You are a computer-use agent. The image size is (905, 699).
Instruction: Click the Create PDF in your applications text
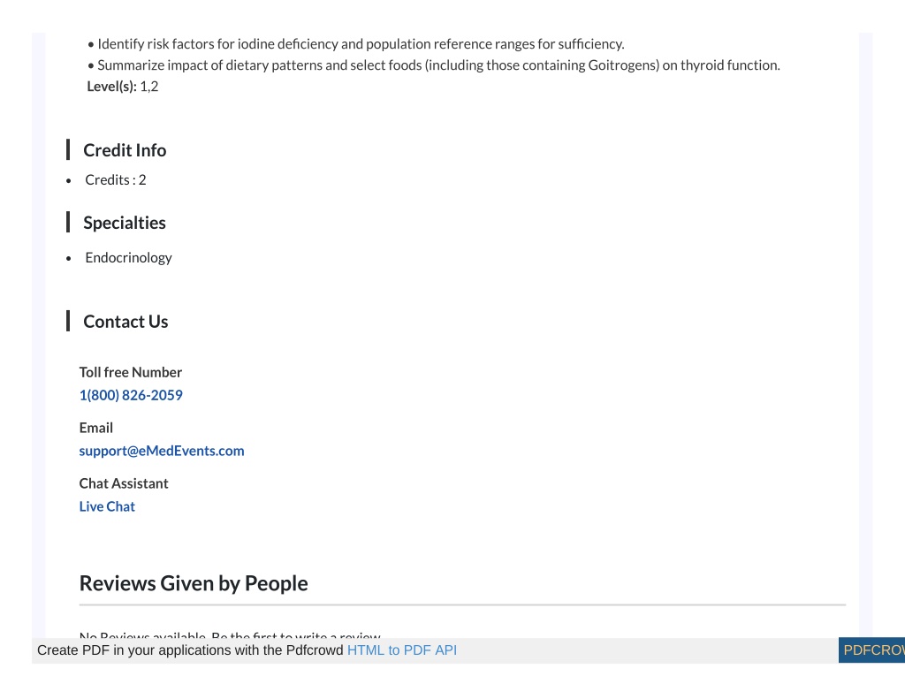(x=190, y=650)
